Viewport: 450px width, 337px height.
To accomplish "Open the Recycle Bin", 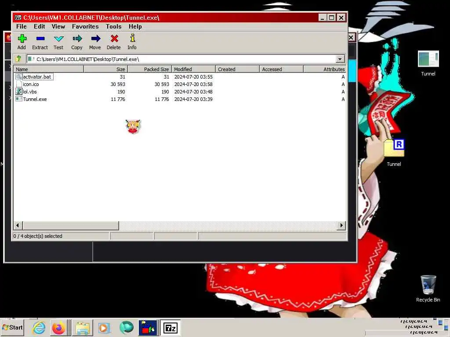I will (428, 284).
